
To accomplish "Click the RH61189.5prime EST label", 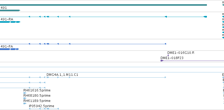I will 37,101.
